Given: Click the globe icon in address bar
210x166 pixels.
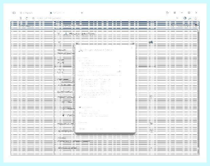Looking at the screenshot, I should [185, 18].
